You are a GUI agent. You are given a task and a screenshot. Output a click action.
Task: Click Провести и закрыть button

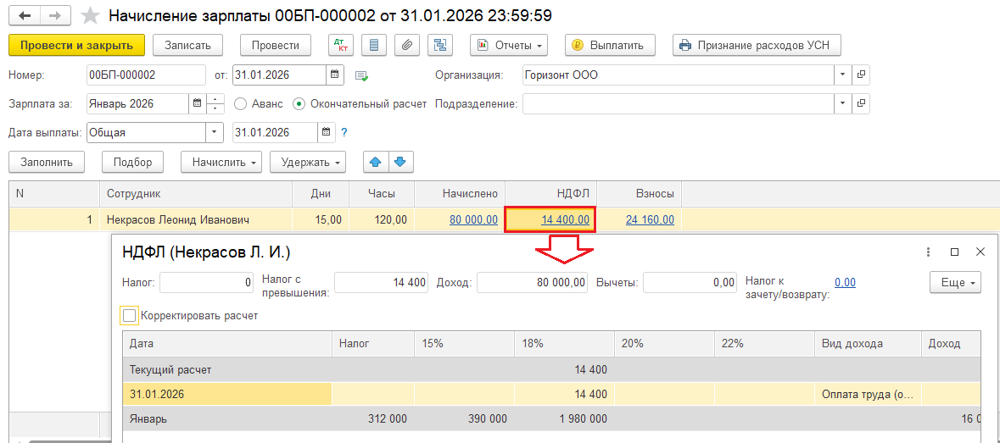click(x=76, y=45)
